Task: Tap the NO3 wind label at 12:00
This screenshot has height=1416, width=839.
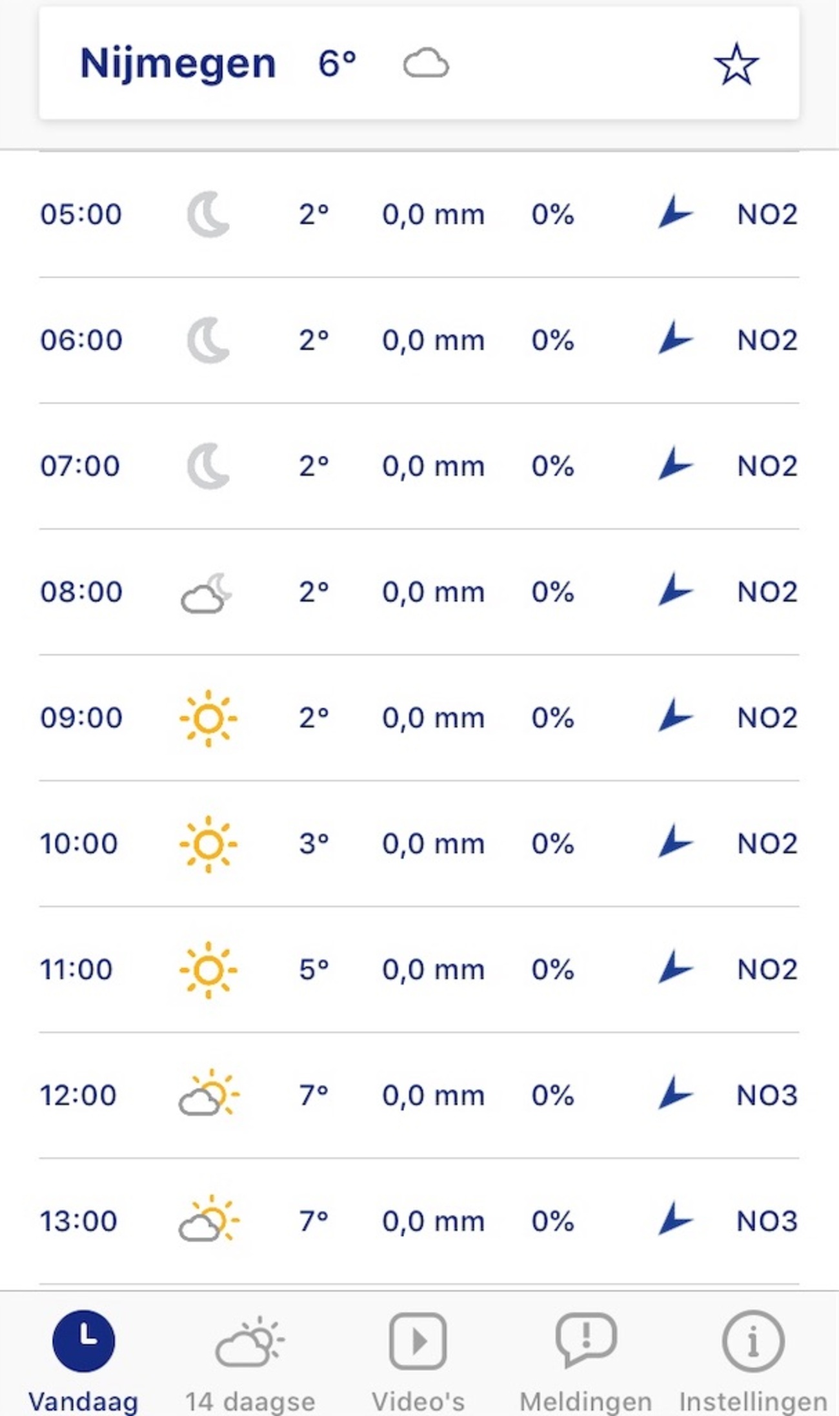Action: [767, 1096]
